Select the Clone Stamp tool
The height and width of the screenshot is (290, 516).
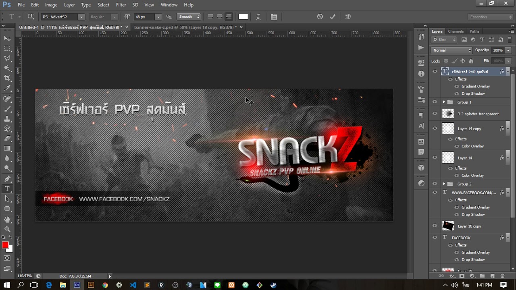(7, 119)
